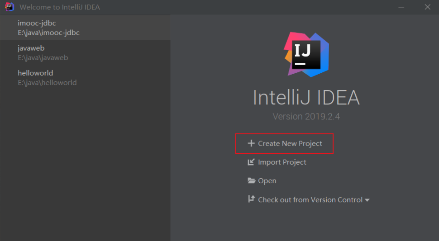Click the path E:\java\helloworld
The width and height of the screenshot is (439, 241).
tap(48, 82)
